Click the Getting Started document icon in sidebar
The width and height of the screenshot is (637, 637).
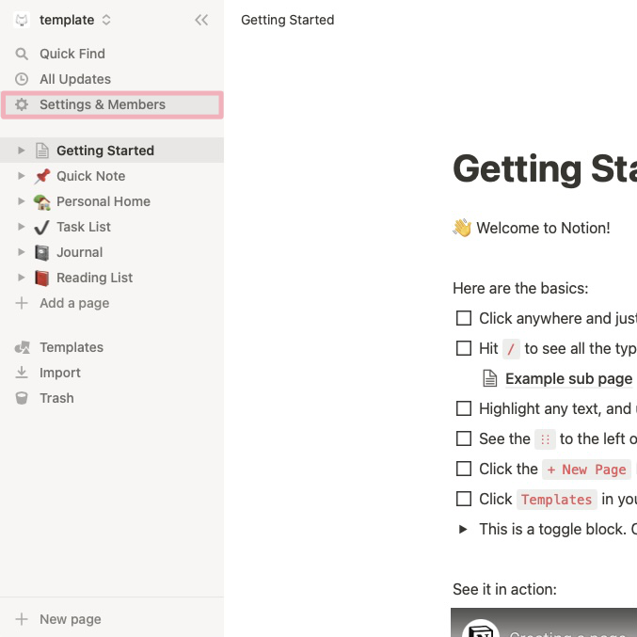tap(42, 151)
